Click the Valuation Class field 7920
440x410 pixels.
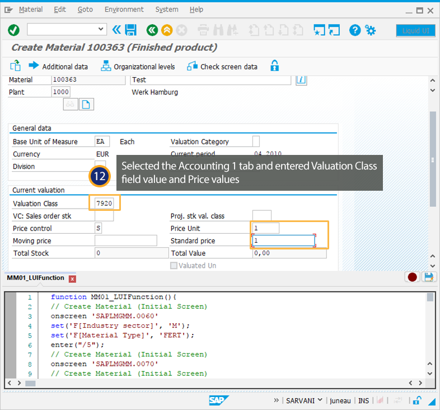click(104, 203)
